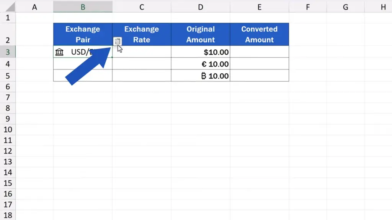Image resolution: width=392 pixels, height=220 pixels.
Task: Select column D header
Action: pyautogui.click(x=201, y=6)
